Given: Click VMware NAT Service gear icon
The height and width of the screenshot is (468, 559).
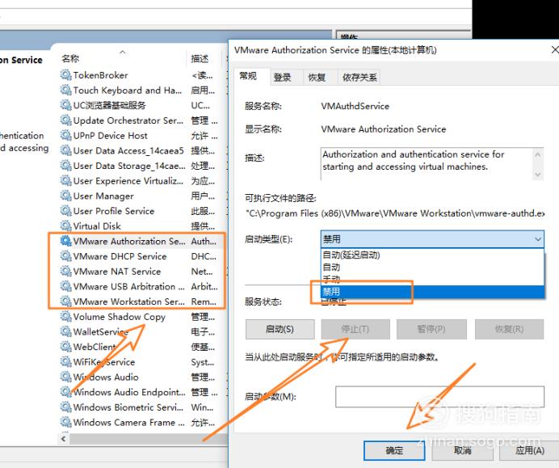Looking at the screenshot, I should (65, 271).
